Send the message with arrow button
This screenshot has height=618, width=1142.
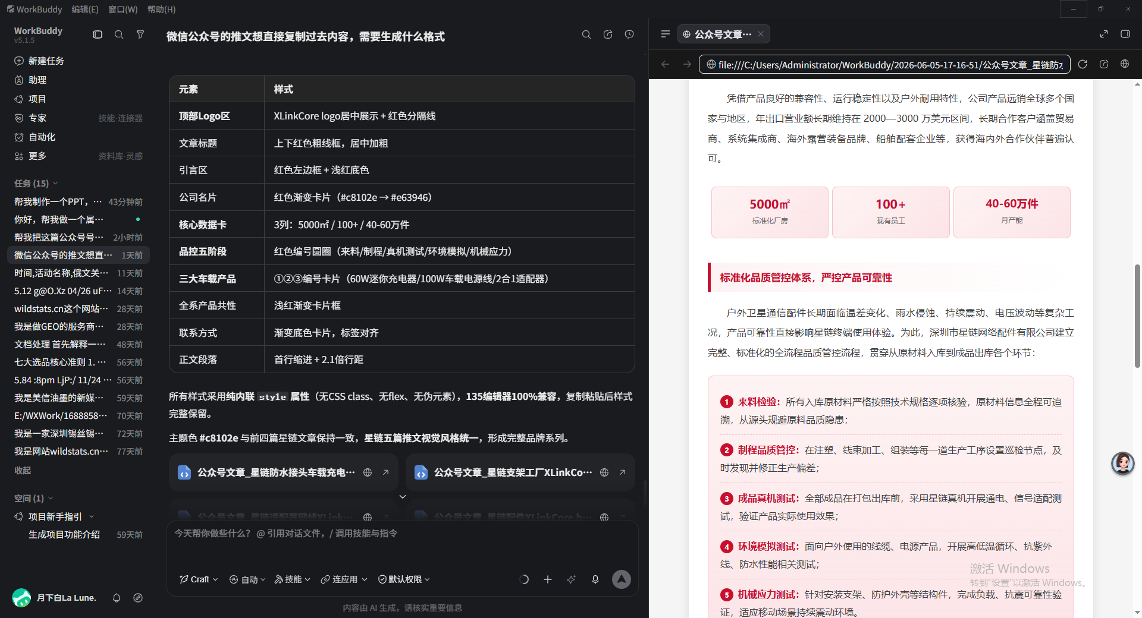click(622, 579)
